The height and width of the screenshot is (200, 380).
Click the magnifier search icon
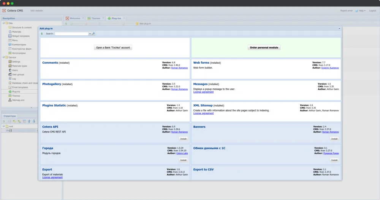pyautogui.click(x=93, y=34)
